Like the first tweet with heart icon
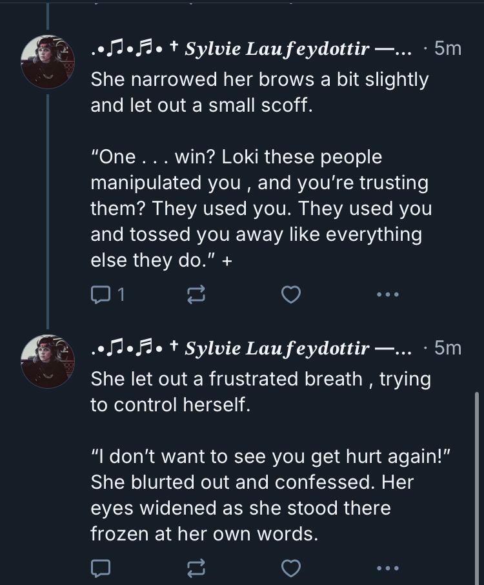484x585 pixels. [x=292, y=295]
